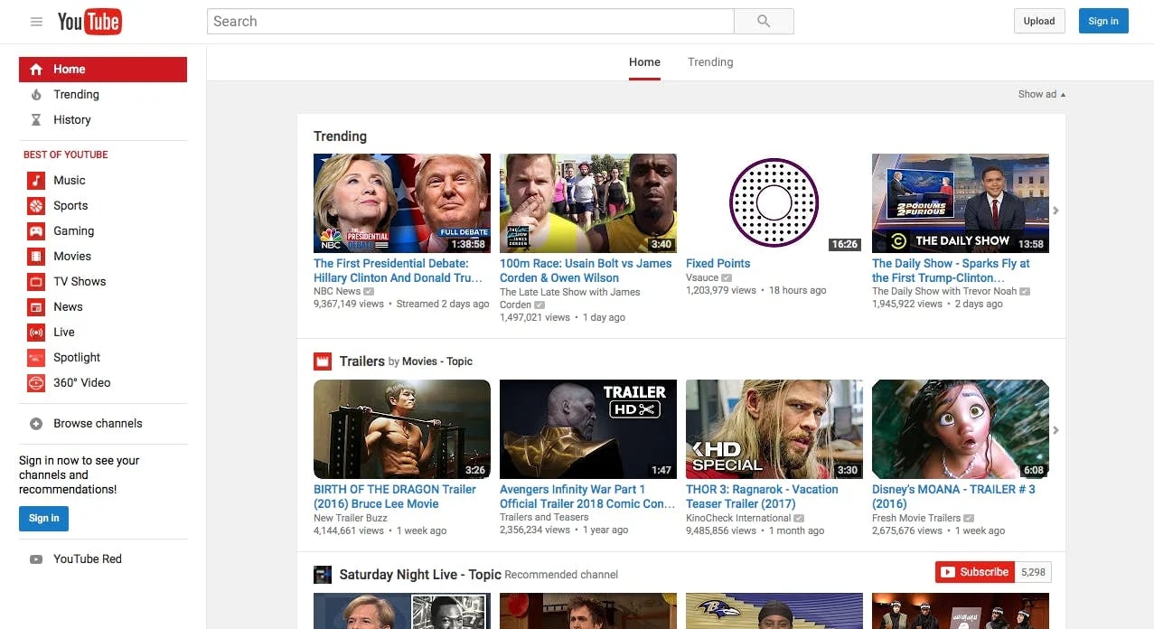Click the search magnifier icon
The height and width of the screenshot is (629, 1154).
764,21
